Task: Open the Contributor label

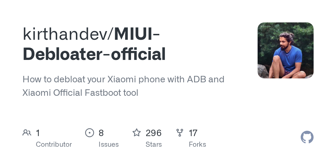Action: pyautogui.click(x=54, y=144)
